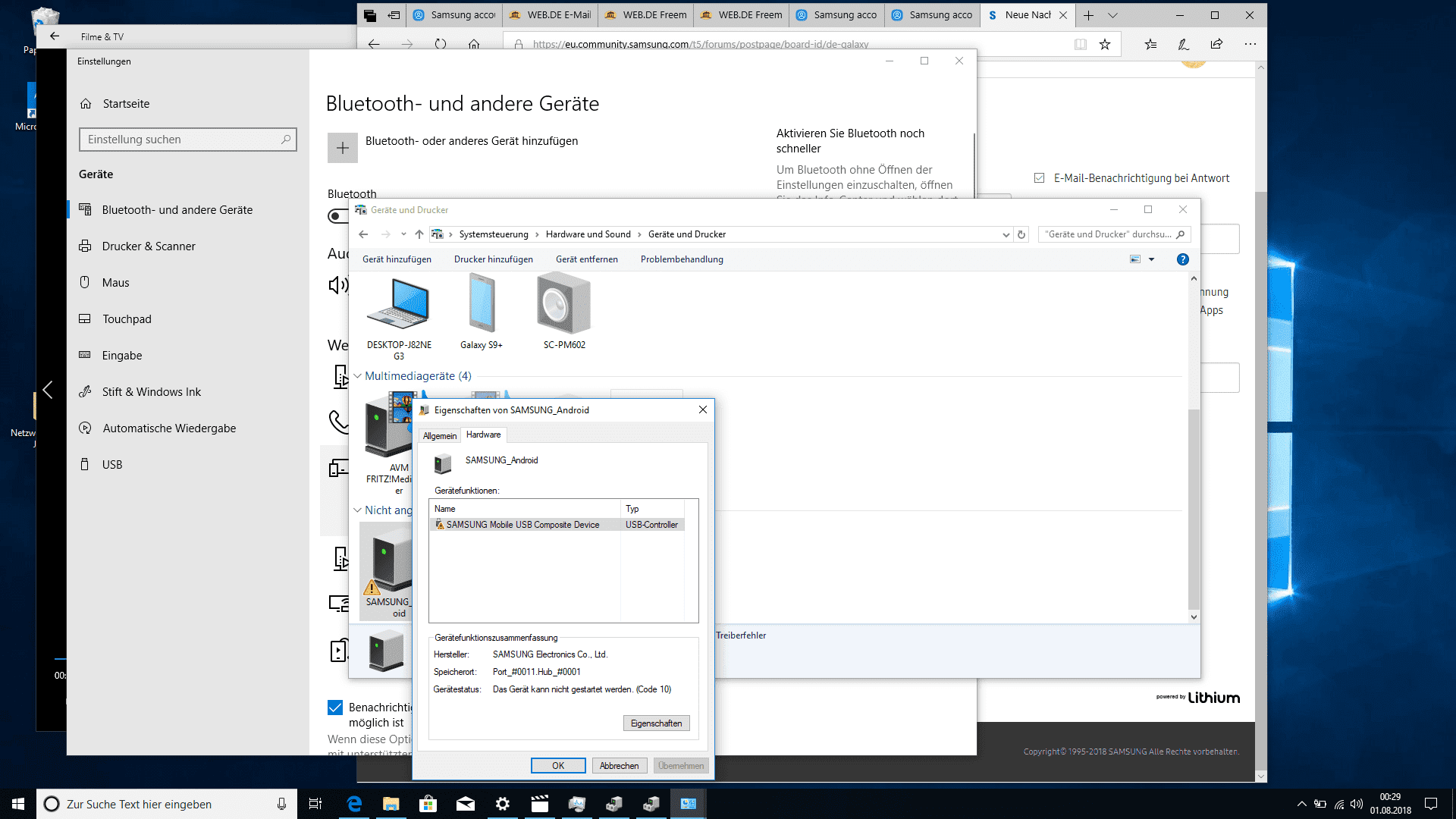Expand Hardware und Sound breadcrumb chevron
The width and height of the screenshot is (1456, 819).
point(639,234)
